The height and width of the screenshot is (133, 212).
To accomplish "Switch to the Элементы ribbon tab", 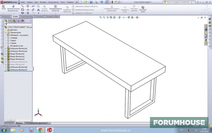I will click(x=6, y=17).
